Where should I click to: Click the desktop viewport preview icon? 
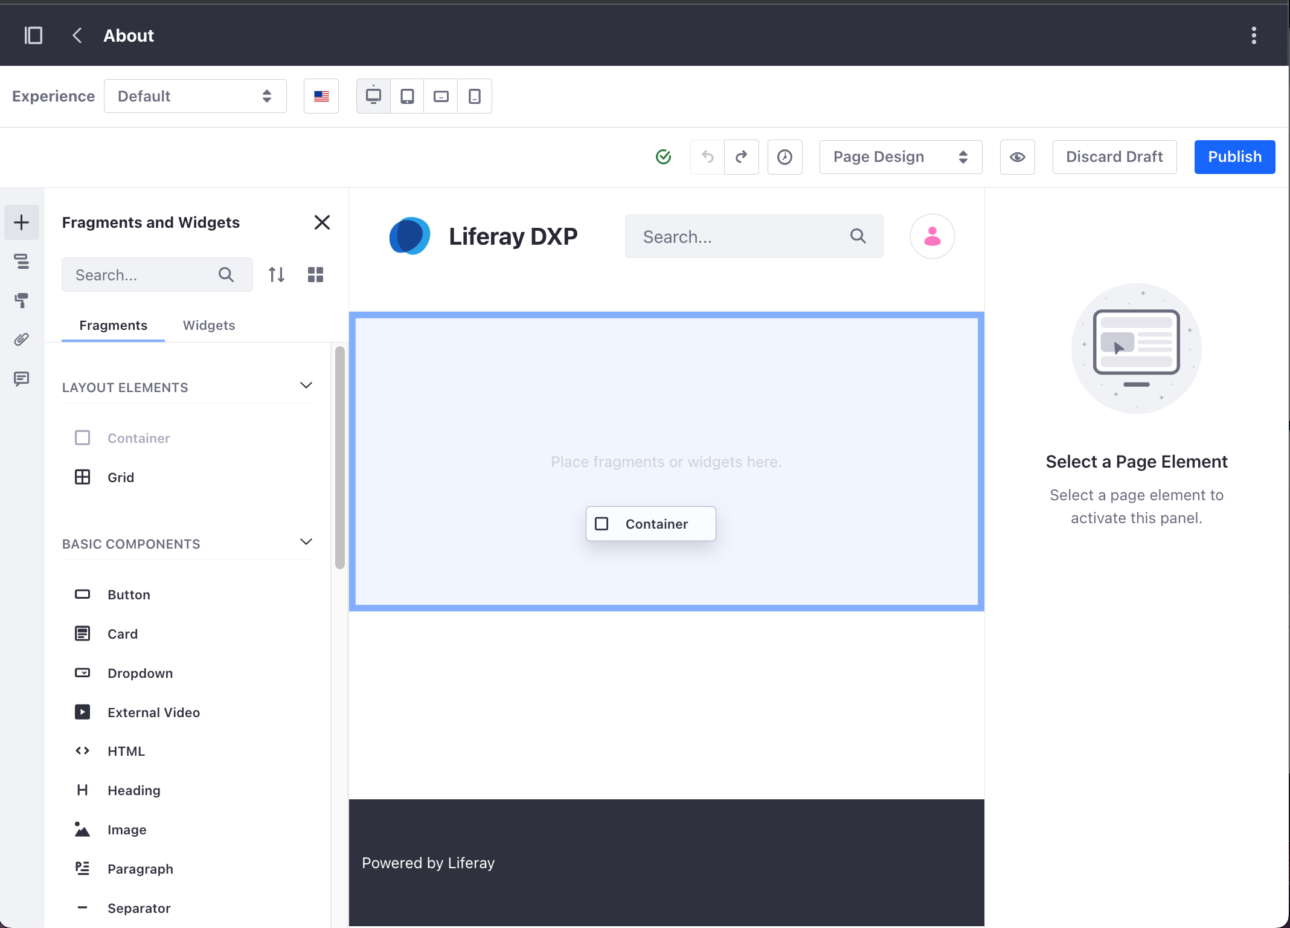point(373,95)
